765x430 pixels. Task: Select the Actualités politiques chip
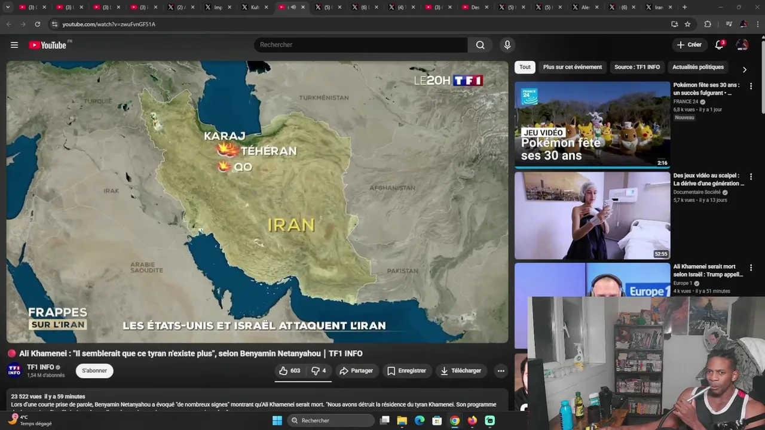[698, 67]
